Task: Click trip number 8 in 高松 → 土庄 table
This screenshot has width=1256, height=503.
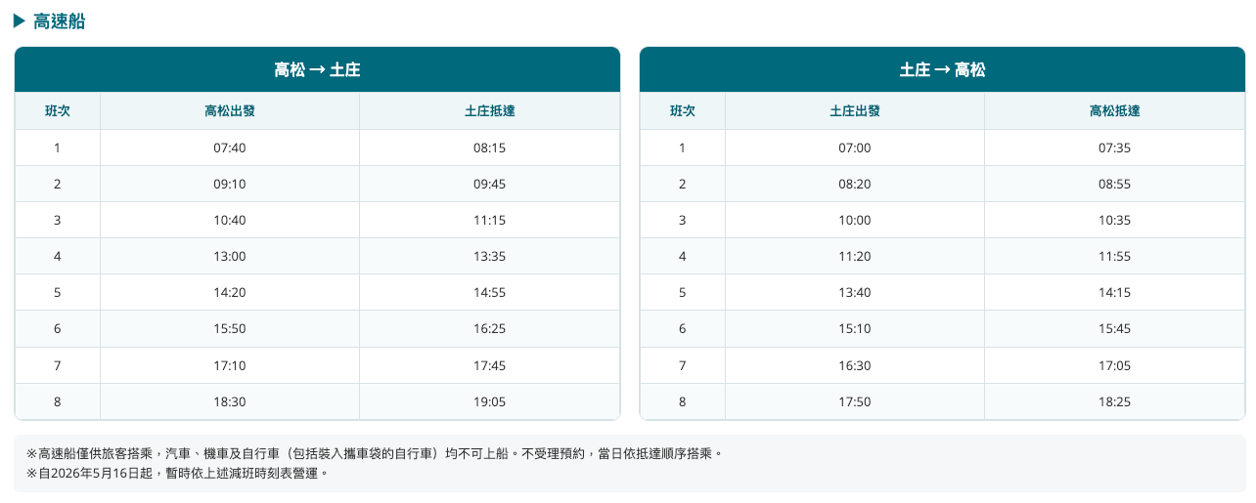Action: [58, 401]
